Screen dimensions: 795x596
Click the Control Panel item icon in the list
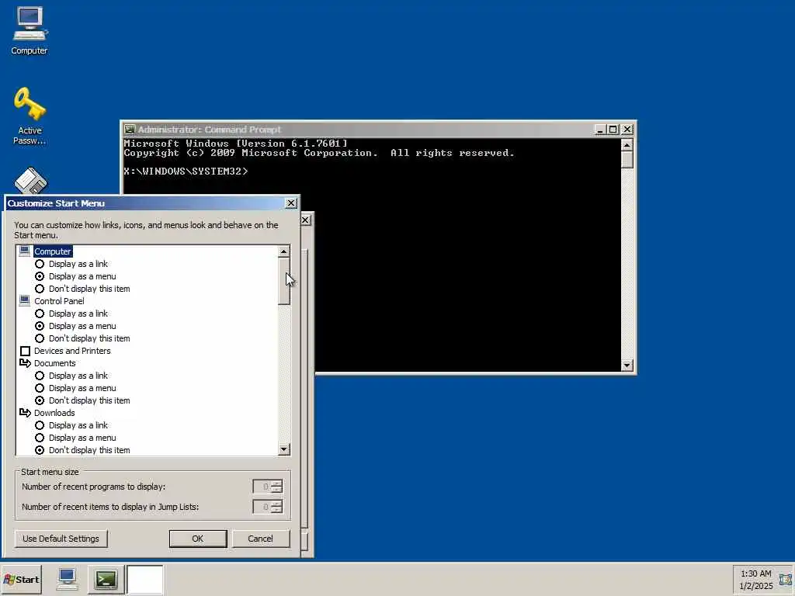24,300
